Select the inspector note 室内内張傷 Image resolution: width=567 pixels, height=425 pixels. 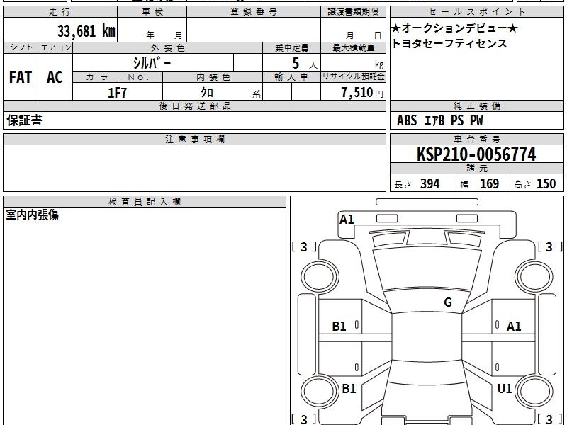(x=32, y=215)
